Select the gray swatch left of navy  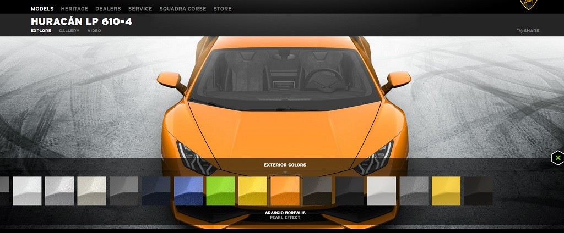click(x=124, y=191)
